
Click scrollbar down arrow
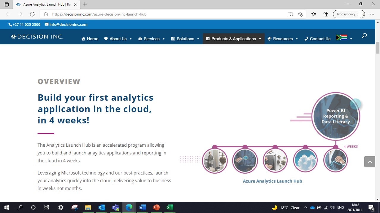(x=378, y=199)
